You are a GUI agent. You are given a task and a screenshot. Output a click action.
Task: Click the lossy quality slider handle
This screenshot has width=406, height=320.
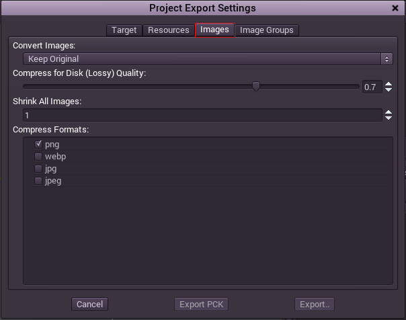pos(256,86)
